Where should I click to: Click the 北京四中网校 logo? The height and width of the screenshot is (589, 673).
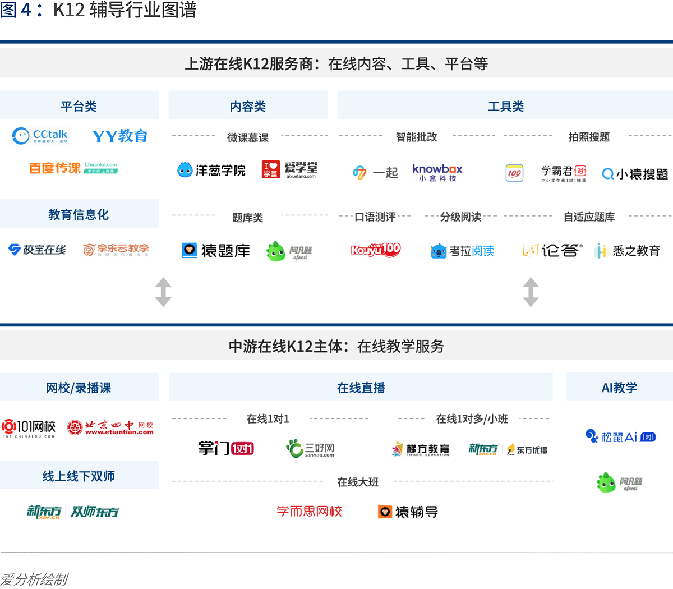110,428
